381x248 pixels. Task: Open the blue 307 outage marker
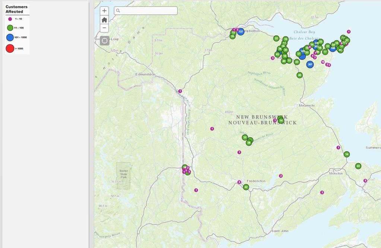coord(310,64)
